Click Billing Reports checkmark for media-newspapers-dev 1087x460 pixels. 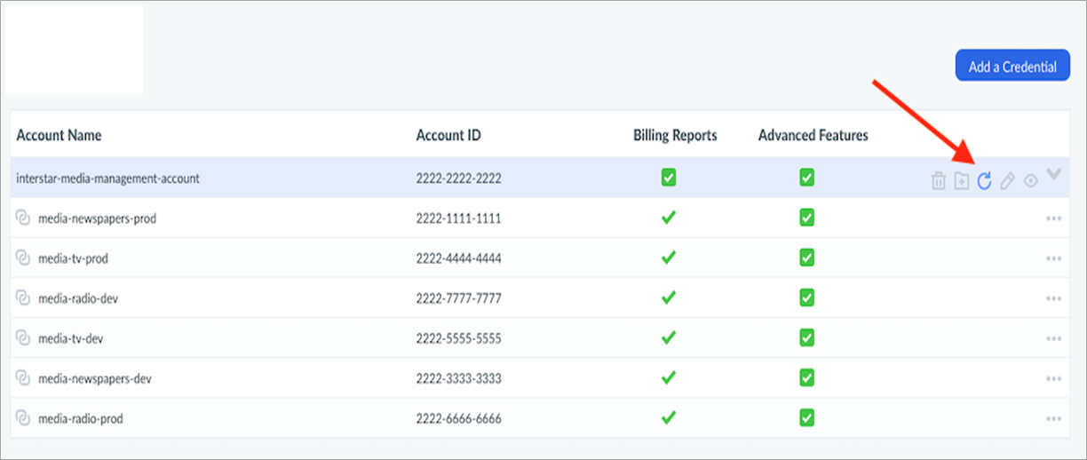pyautogui.click(x=669, y=377)
